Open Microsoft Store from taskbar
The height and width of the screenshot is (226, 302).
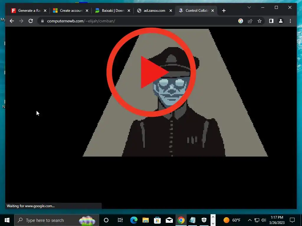click(x=157, y=220)
